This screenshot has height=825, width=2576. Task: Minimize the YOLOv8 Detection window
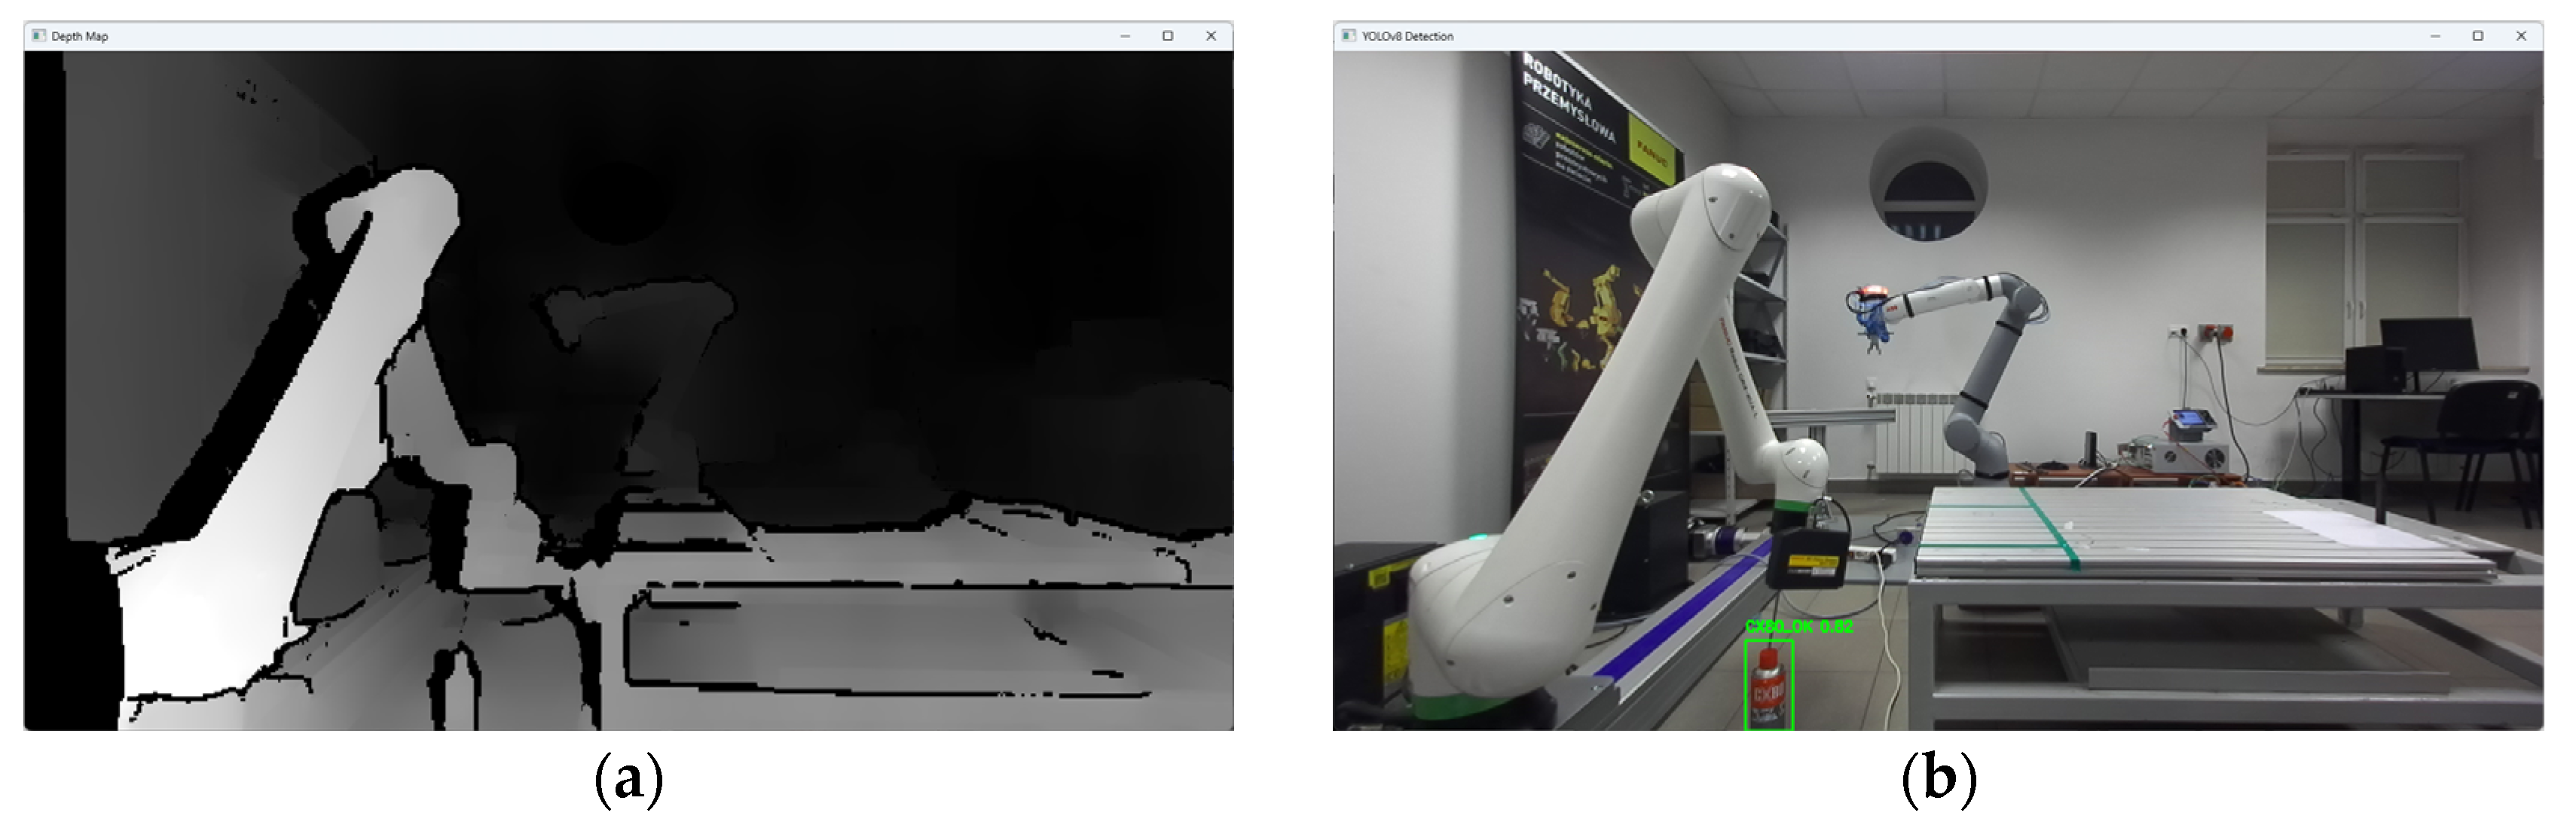click(x=2435, y=36)
